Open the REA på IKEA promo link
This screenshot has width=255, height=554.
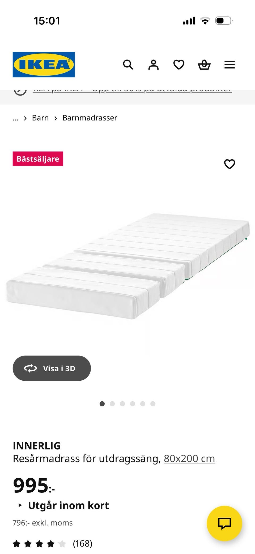(x=132, y=90)
